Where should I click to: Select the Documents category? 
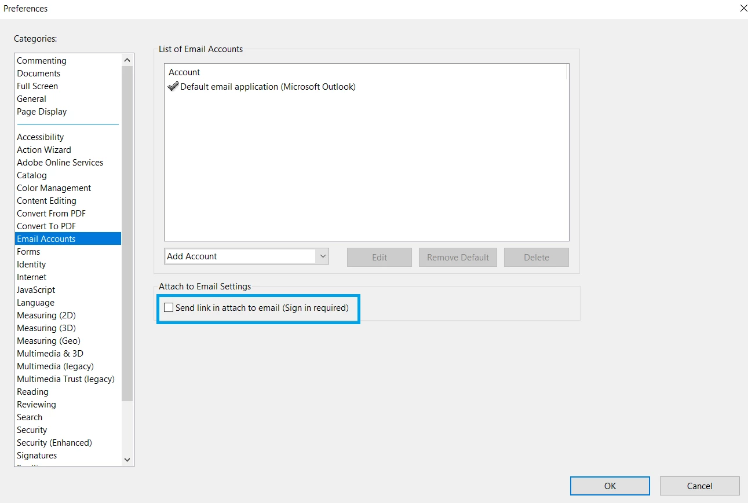[39, 74]
